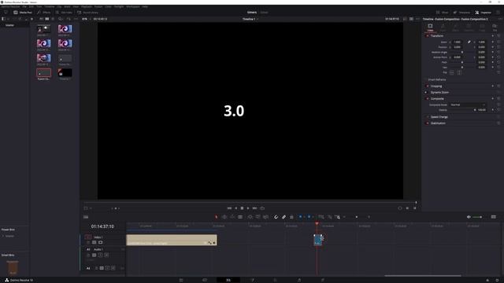
Task: Adjust the timeline volume slider
Action: tap(477, 217)
